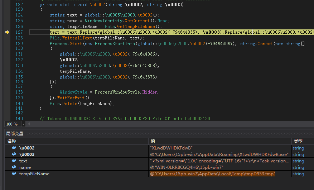The height and width of the screenshot is (190, 314).
Task: Click the variable icon beside the name local
Action: 14,167
